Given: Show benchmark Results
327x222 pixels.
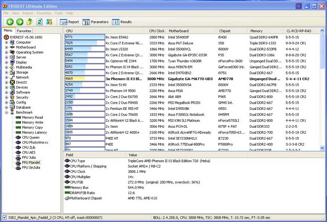Looking at the screenshot, I should click(x=122, y=22).
